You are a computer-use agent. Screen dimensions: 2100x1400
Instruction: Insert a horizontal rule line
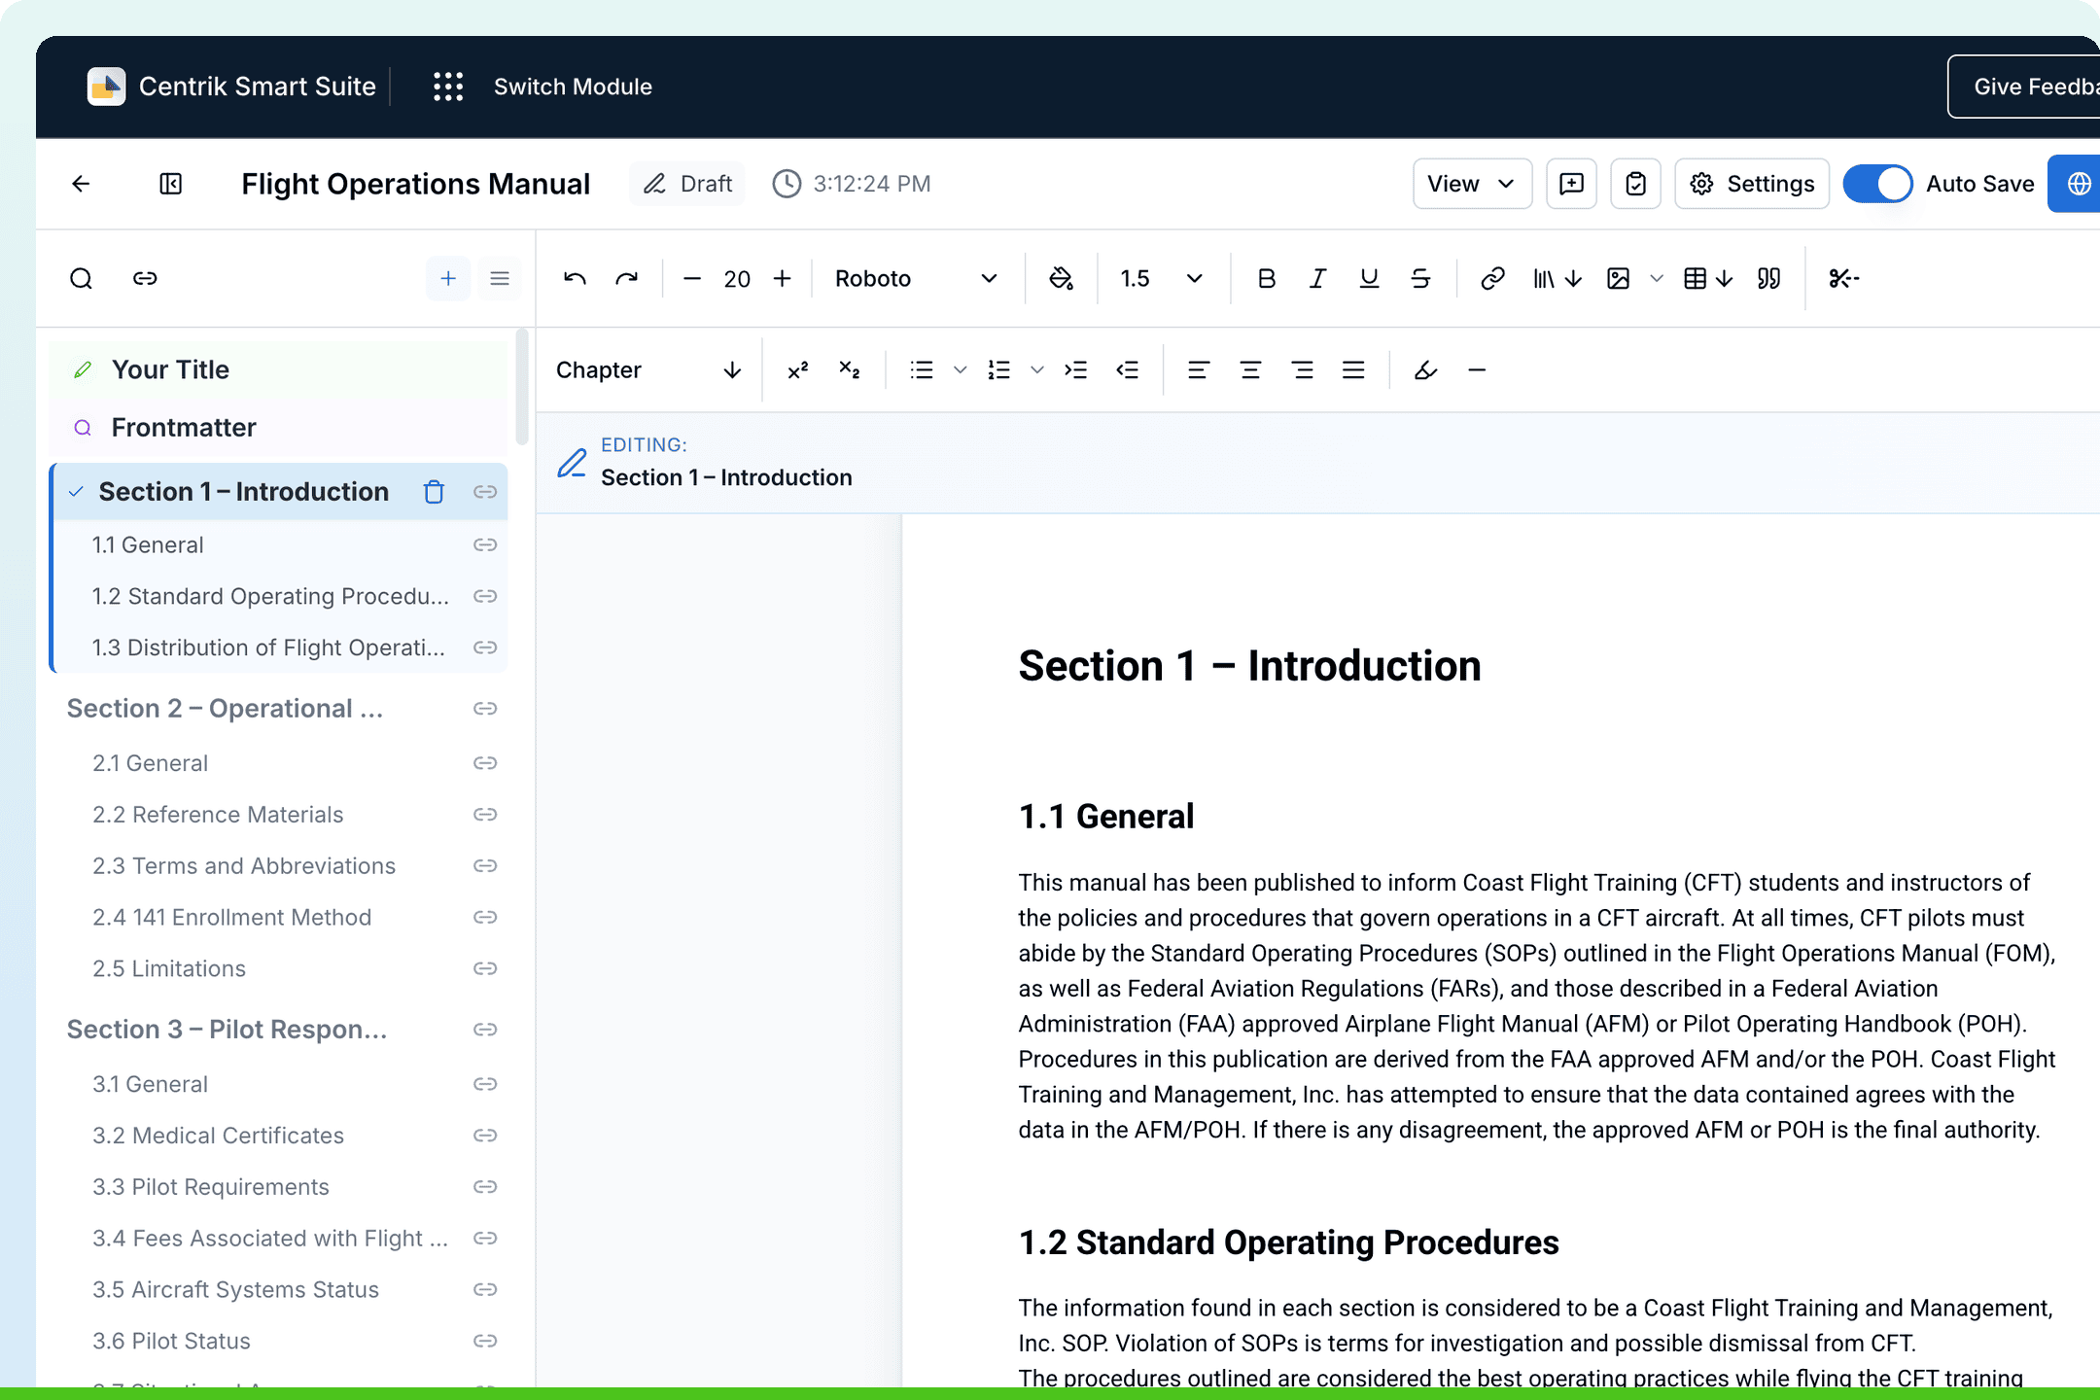[x=1477, y=370]
